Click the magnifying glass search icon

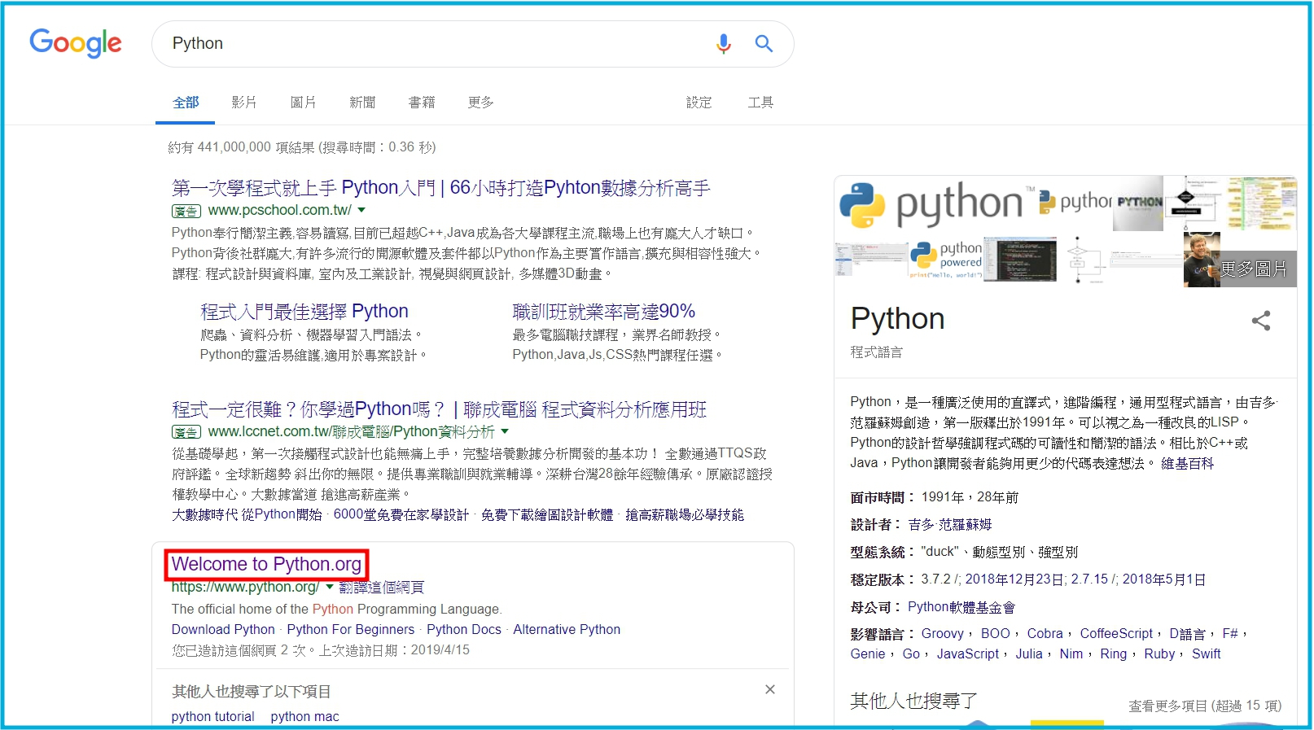pyautogui.click(x=764, y=44)
